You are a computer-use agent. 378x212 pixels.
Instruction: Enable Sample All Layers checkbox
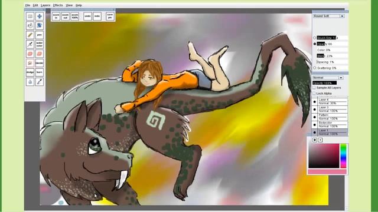(x=314, y=88)
